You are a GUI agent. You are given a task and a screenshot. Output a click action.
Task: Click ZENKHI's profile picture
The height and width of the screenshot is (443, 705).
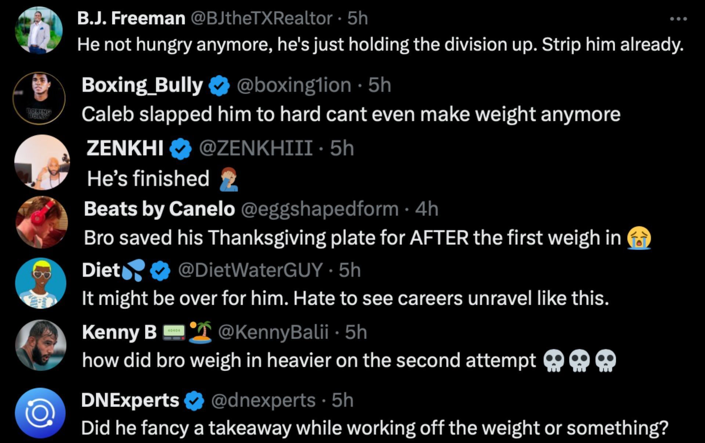click(42, 162)
